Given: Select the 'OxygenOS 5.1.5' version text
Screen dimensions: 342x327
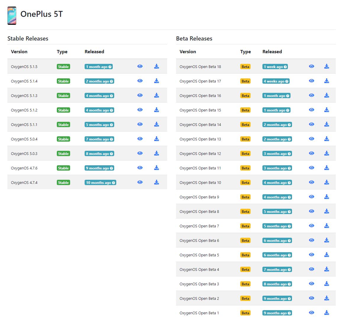Looking at the screenshot, I should pos(24,67).
